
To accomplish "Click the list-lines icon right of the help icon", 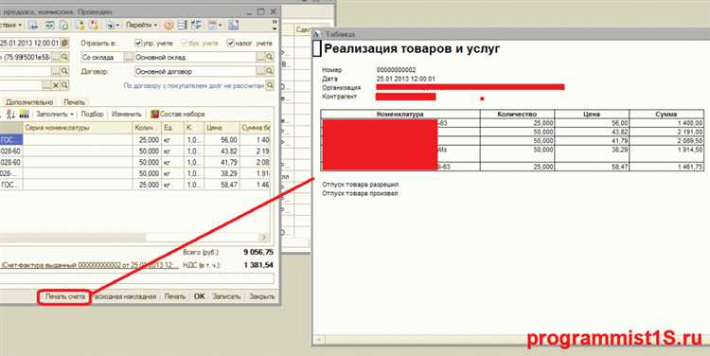I will 182,26.
